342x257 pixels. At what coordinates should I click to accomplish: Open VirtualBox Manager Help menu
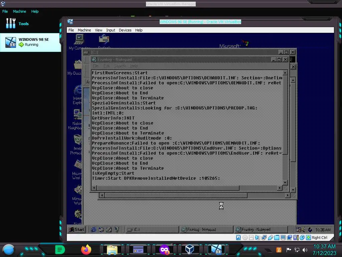(x=35, y=11)
